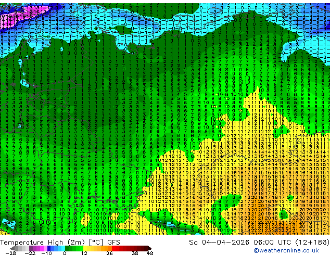Image resolution: width=330 pixels, height=255 pixels.
Task: Click the 12 legend scale label
Action: click(x=84, y=253)
